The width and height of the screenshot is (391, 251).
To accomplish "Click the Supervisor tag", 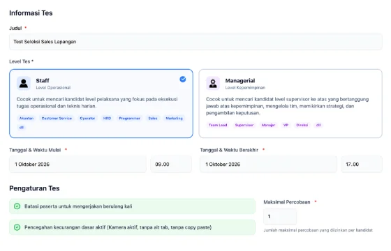I will click(244, 125).
